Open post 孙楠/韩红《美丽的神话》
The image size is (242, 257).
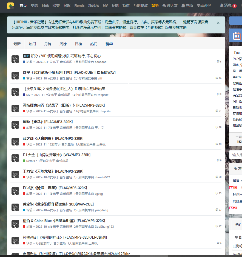[x=65, y=237]
